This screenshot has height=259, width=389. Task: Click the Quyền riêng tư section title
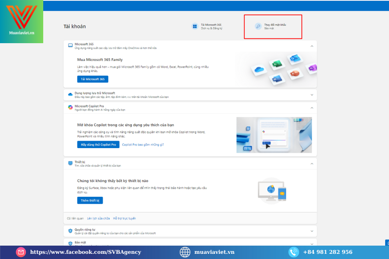click(x=85, y=230)
